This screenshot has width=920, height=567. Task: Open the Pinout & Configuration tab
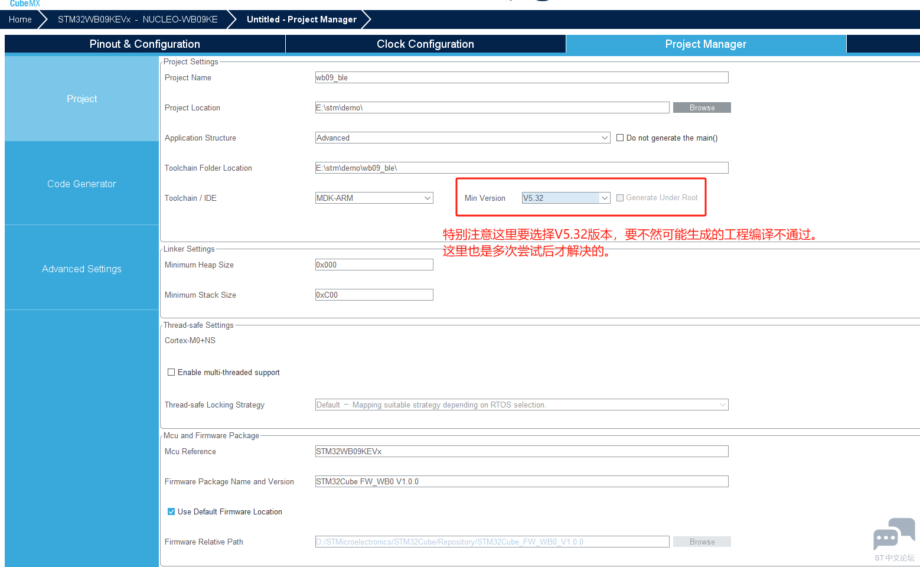pos(145,44)
